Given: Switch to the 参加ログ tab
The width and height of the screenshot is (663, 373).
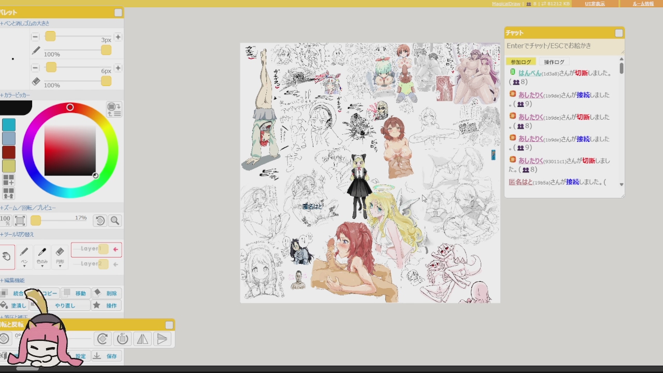Looking at the screenshot, I should point(521,62).
